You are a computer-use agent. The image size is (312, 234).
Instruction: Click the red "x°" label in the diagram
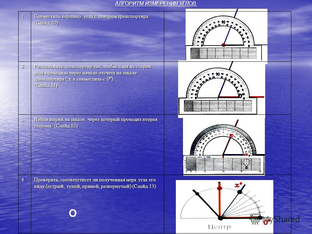click(x=238, y=185)
